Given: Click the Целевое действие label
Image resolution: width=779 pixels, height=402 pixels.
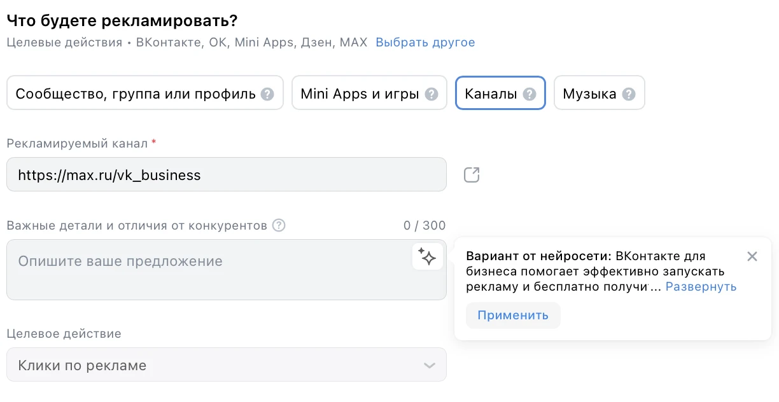Looking at the screenshot, I should 64,333.
